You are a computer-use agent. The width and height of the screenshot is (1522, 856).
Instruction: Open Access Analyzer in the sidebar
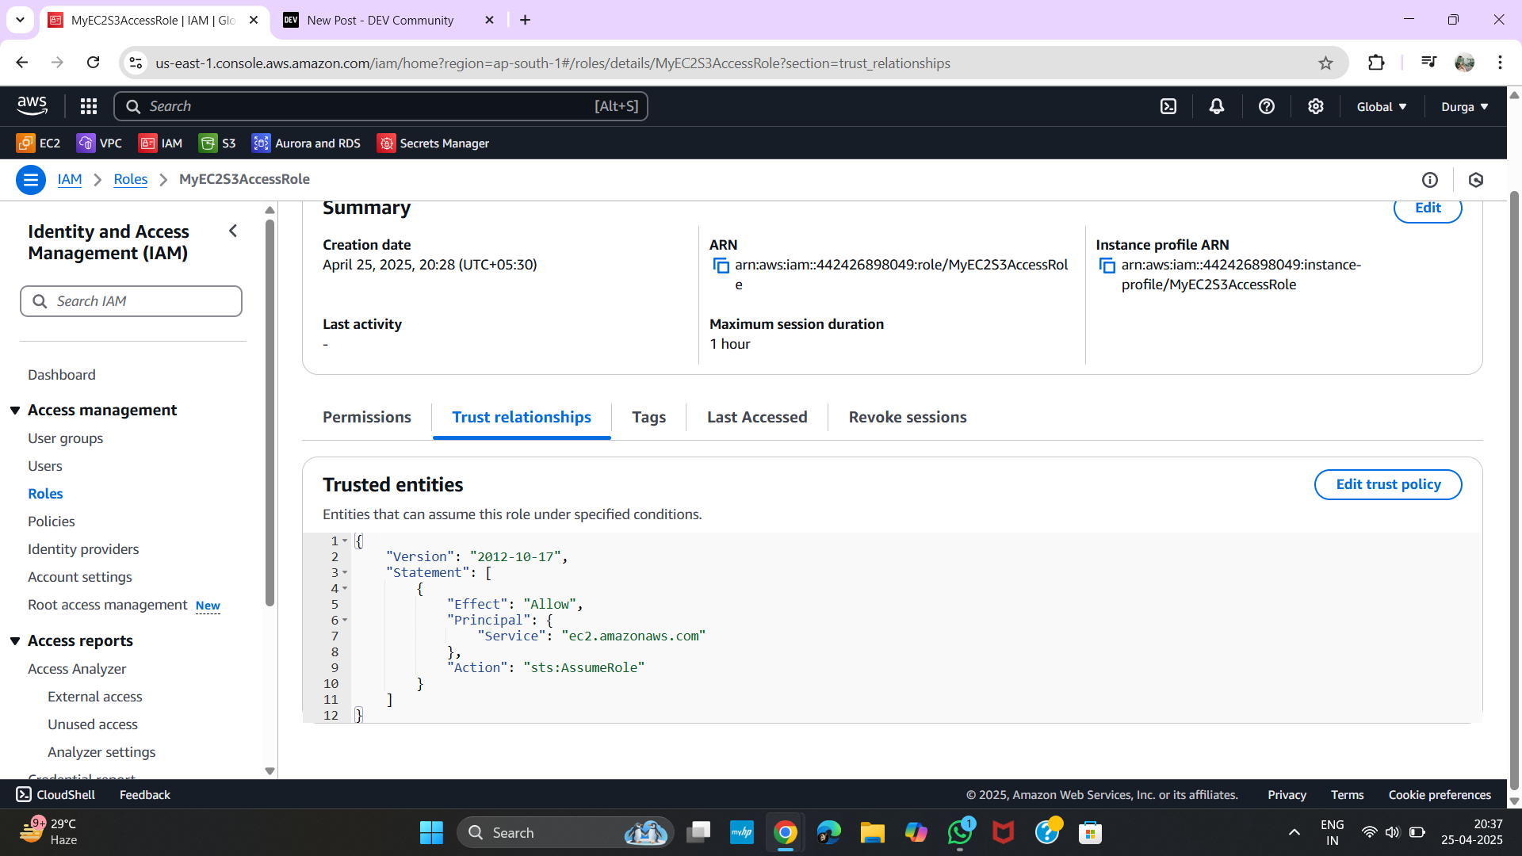pyautogui.click(x=77, y=669)
